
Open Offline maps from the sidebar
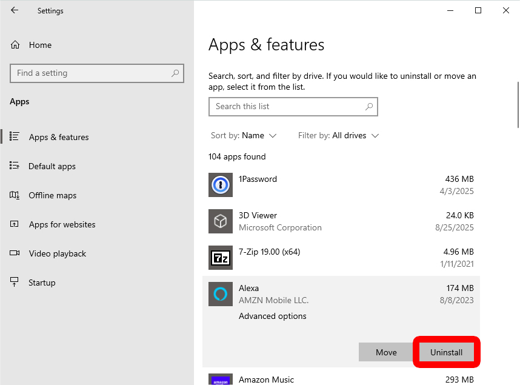52,195
